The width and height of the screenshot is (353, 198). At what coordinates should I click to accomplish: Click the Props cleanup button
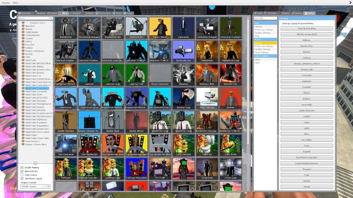click(x=307, y=146)
